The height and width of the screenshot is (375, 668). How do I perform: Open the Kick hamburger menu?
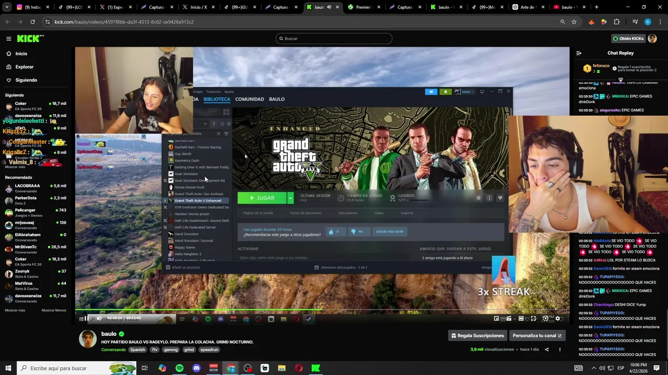coord(8,39)
